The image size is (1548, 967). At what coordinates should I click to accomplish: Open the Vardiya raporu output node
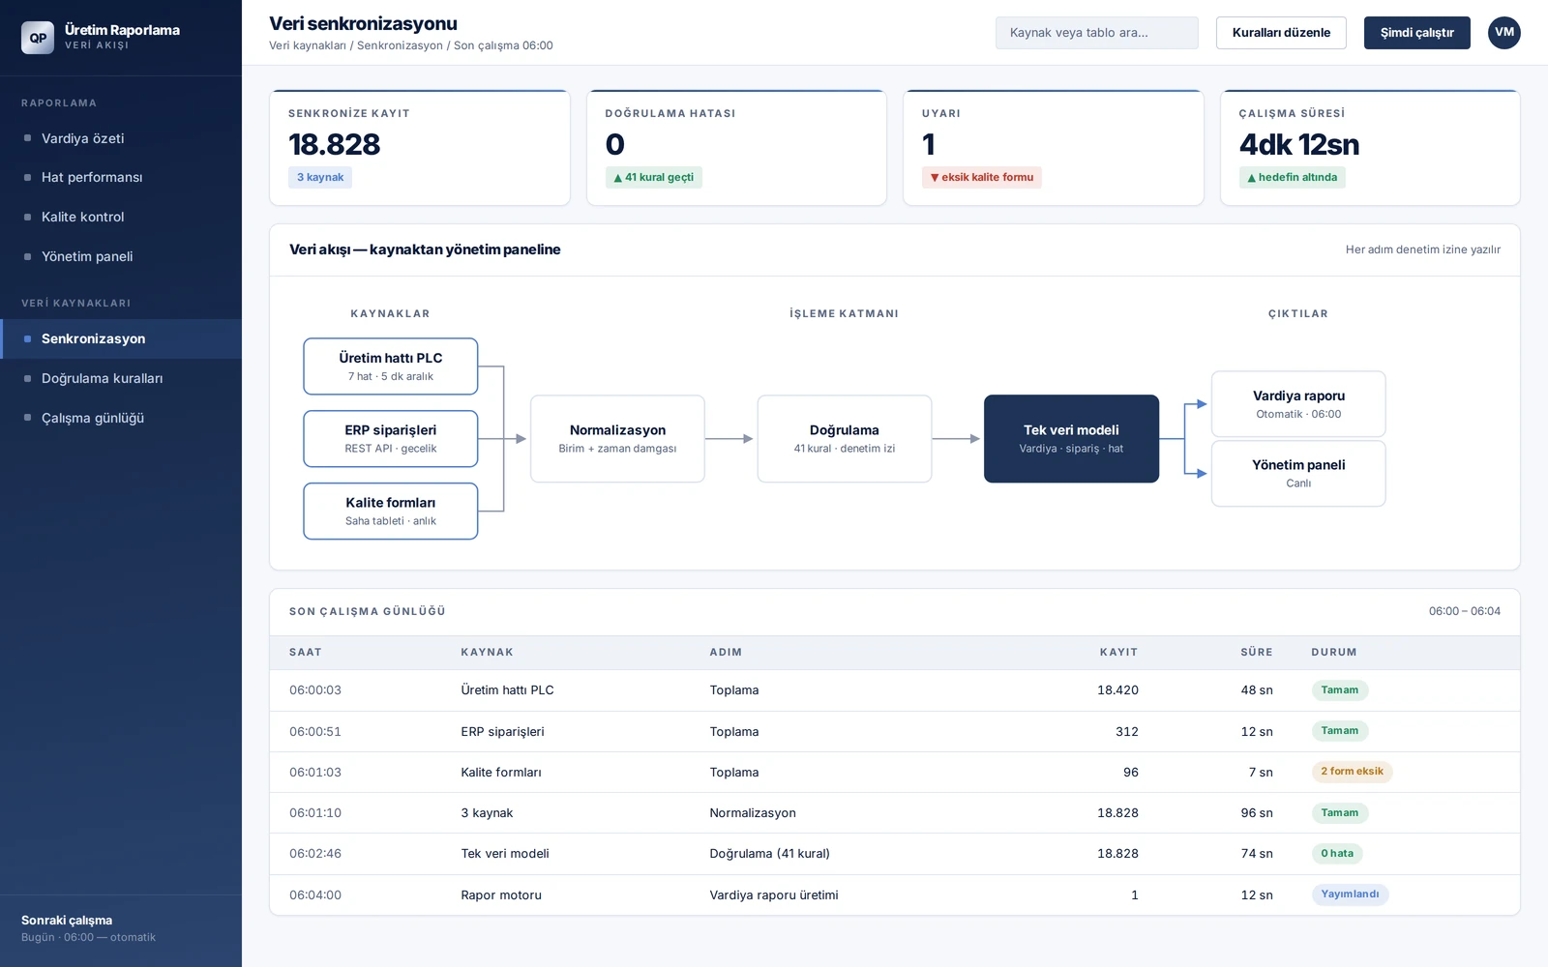[x=1298, y=404]
